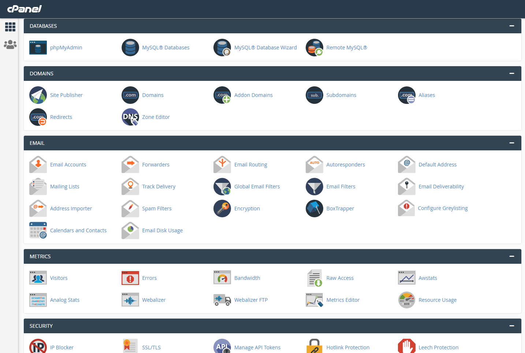
Task: Collapse the Metrics section
Action: (x=512, y=256)
